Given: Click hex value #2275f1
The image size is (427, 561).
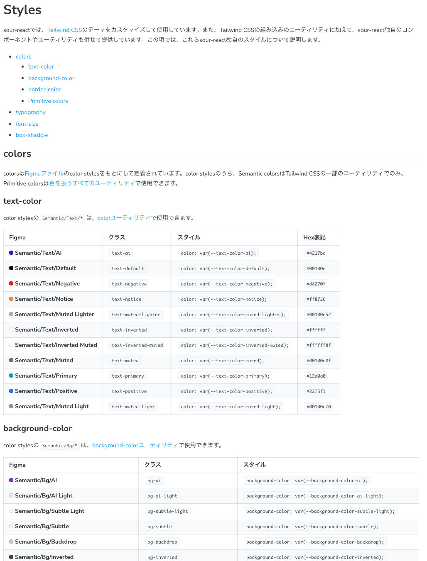Looking at the screenshot, I should pyautogui.click(x=316, y=391).
